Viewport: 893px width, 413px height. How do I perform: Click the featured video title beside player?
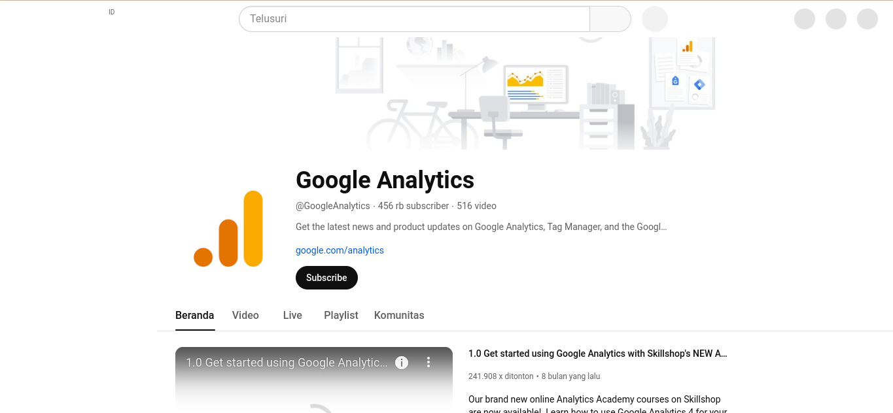coord(597,354)
